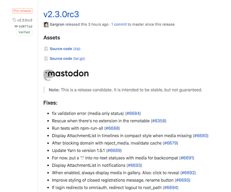Open pull request #6684
This screenshot has width=231, height=192.
(x=133, y=114)
